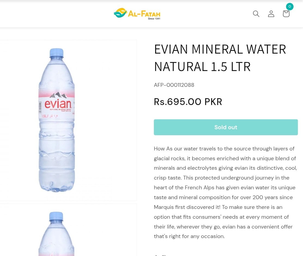Select the SKU code AFP-000112088
Image resolution: width=303 pixels, height=256 pixels.
pyautogui.click(x=174, y=85)
